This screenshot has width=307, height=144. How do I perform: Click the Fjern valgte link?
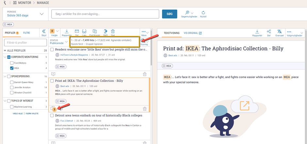[x=32, y=113]
